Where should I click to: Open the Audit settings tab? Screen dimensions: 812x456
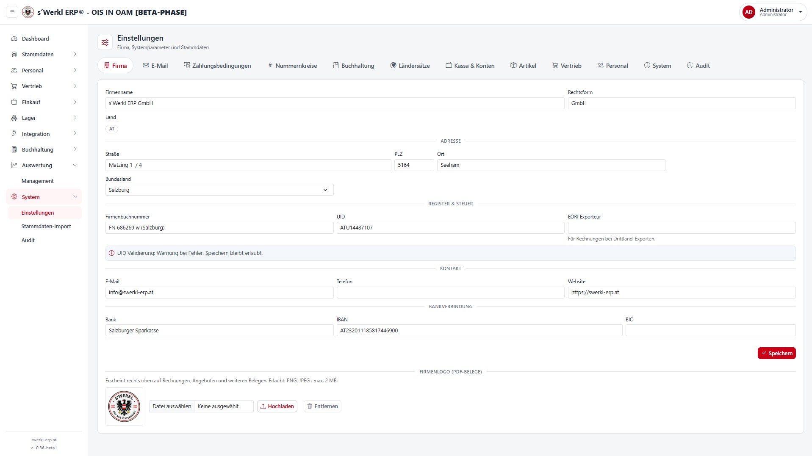(698, 66)
